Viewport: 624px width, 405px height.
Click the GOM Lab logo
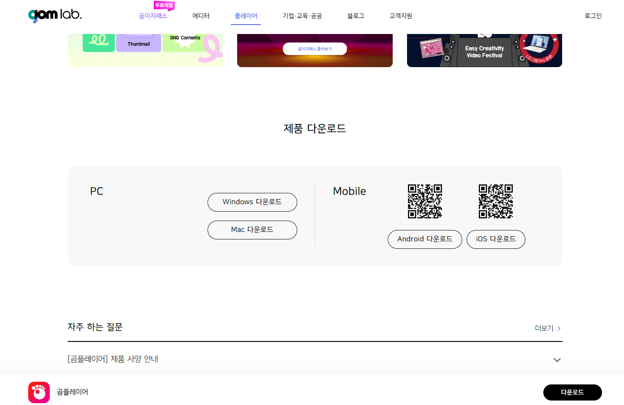(55, 15)
